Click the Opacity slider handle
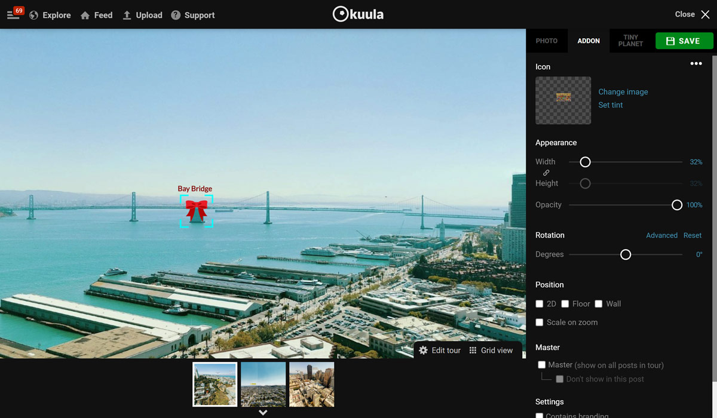This screenshot has width=717, height=418. pos(677,205)
